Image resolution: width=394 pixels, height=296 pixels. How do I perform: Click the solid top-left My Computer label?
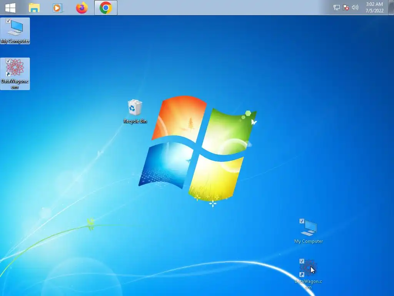pyautogui.click(x=15, y=41)
